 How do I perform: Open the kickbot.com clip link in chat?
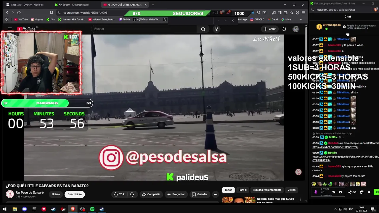335,147
